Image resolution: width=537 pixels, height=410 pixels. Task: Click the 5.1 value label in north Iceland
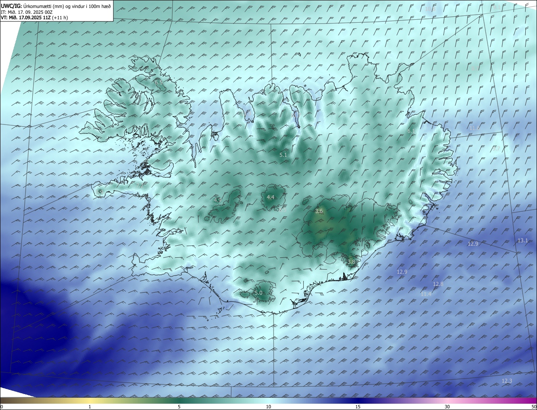(283, 155)
